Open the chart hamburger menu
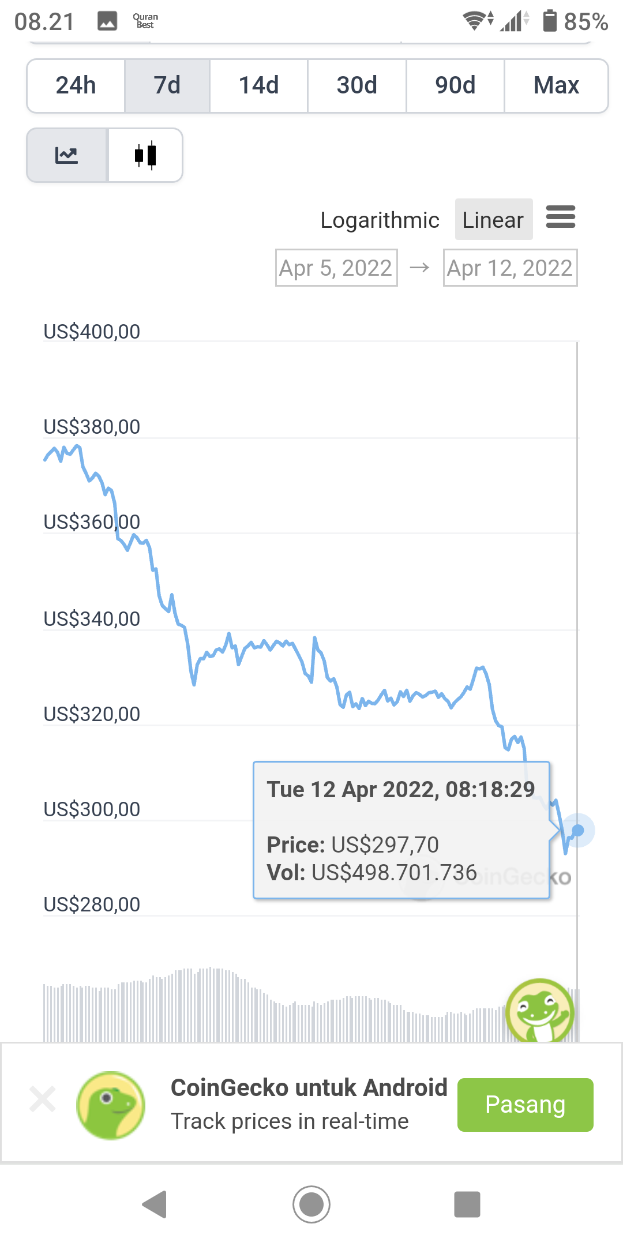The width and height of the screenshot is (623, 1246). pos(561,217)
